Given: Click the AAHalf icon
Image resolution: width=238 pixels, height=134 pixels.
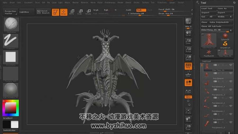Looking at the screenshot, I should (188, 58).
